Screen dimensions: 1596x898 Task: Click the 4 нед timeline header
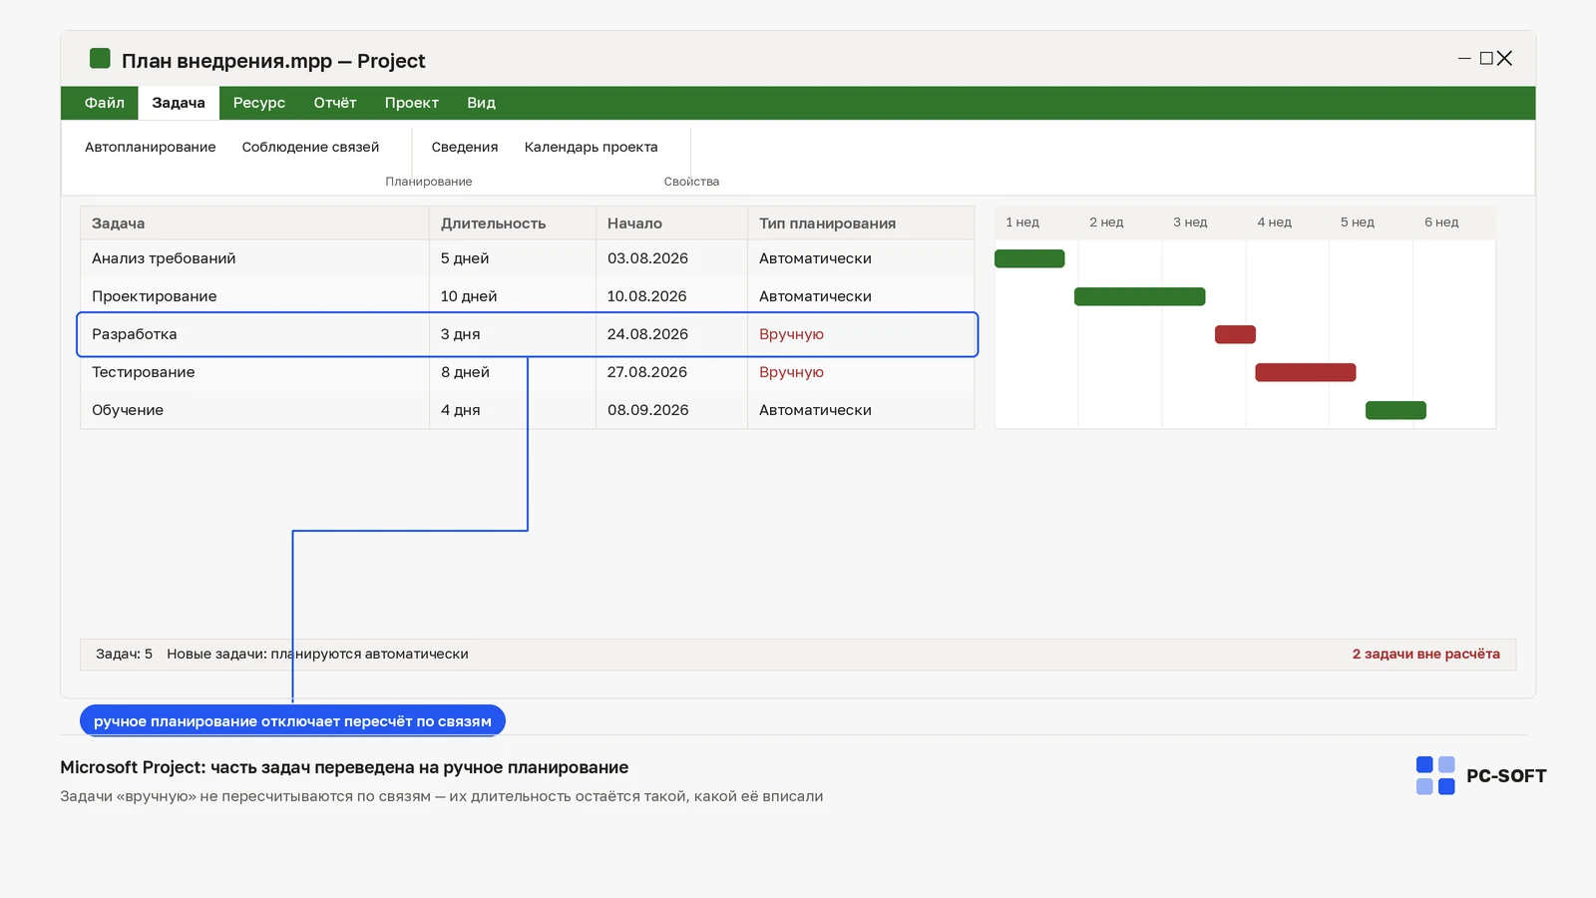(1274, 223)
